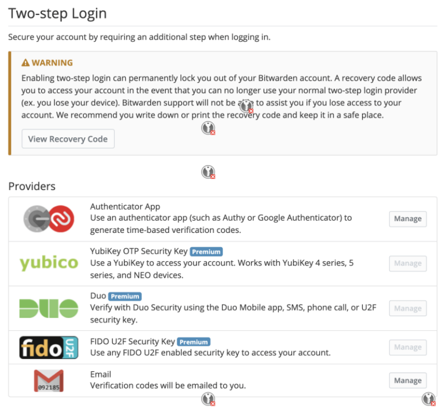Click the YubiKey Premium badge
The width and height of the screenshot is (445, 413).
(x=206, y=251)
